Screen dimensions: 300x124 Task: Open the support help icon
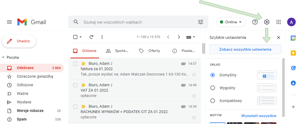click(x=255, y=22)
